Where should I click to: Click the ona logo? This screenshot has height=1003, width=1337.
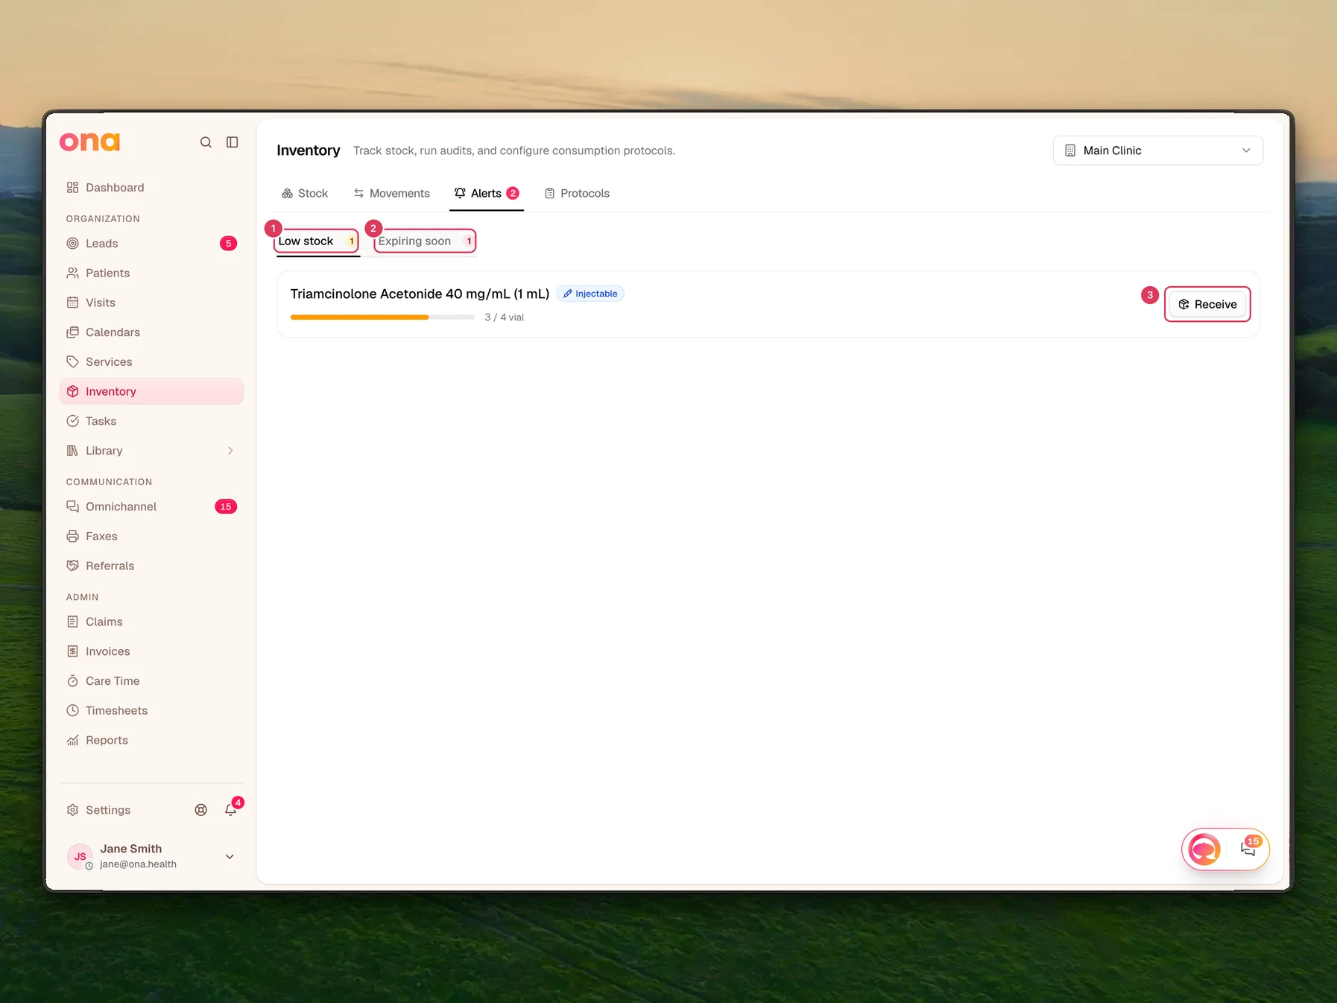coord(89,142)
